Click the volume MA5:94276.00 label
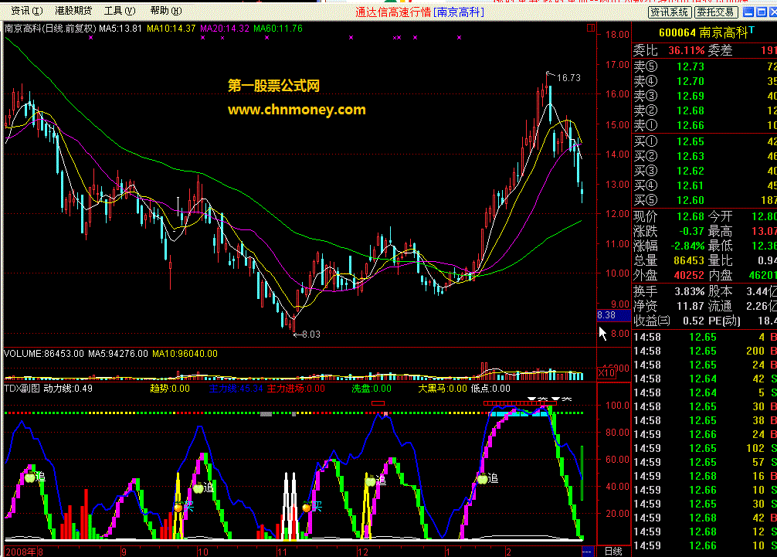Image resolution: width=777 pixels, height=557 pixels. point(118,354)
